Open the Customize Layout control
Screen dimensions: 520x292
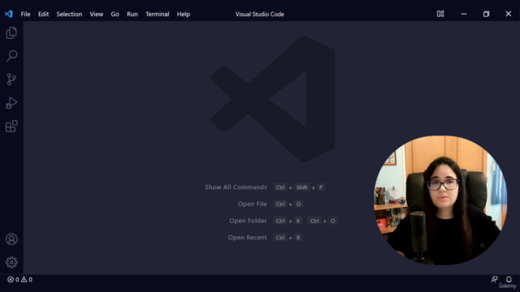pyautogui.click(x=440, y=14)
